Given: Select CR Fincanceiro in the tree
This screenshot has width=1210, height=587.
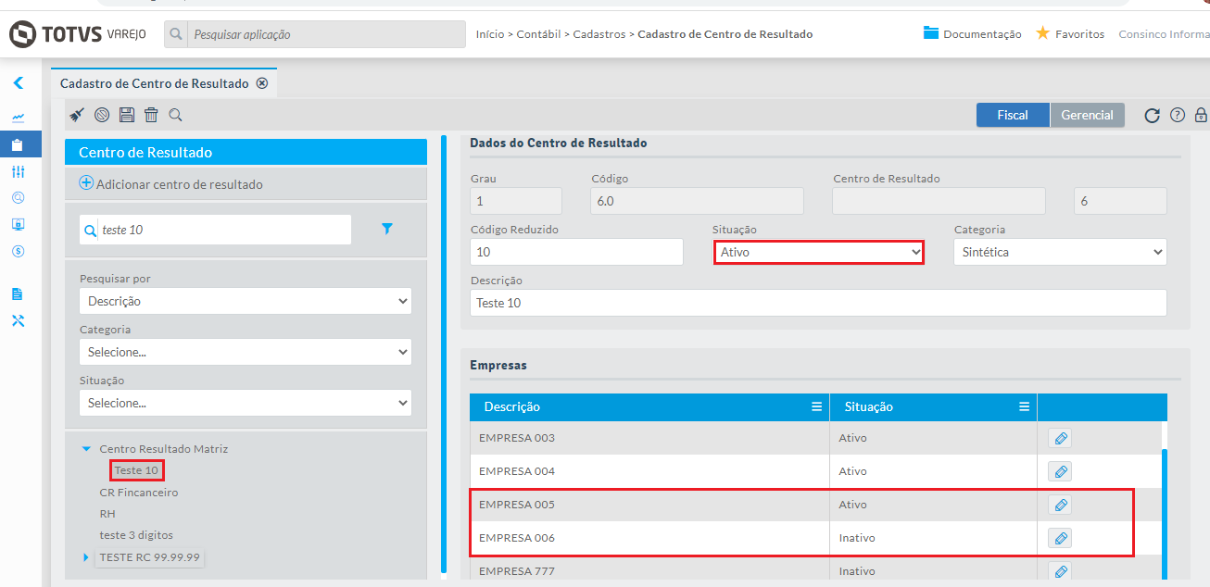Looking at the screenshot, I should click(x=139, y=493).
